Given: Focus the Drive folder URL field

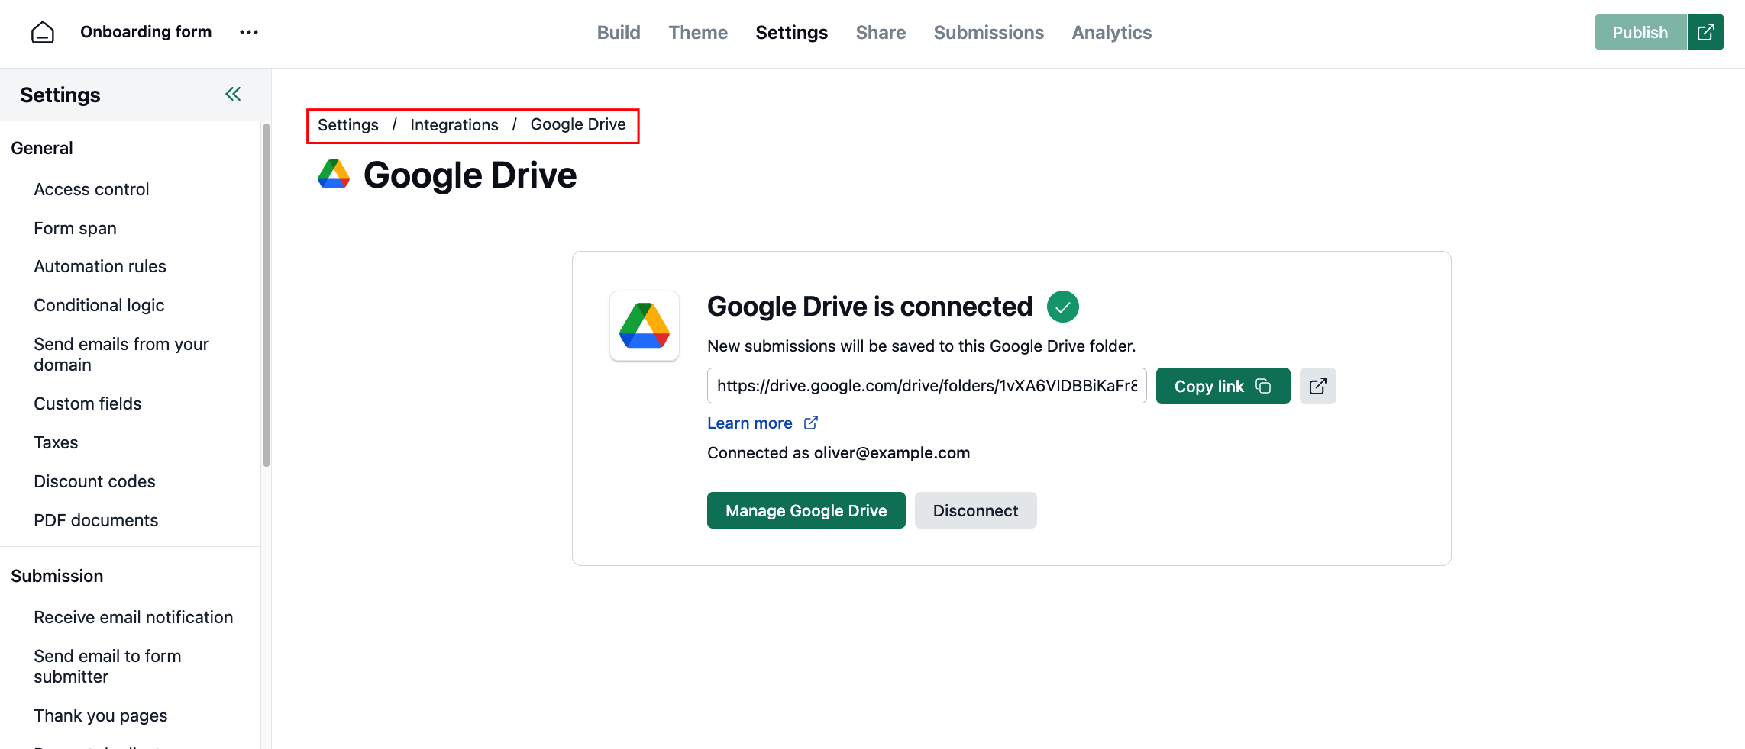Looking at the screenshot, I should (927, 386).
